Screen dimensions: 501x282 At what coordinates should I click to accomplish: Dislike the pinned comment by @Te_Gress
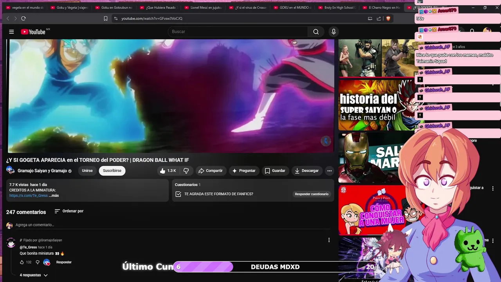pos(38,262)
